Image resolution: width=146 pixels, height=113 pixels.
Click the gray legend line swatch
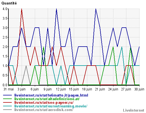click(8, 110)
